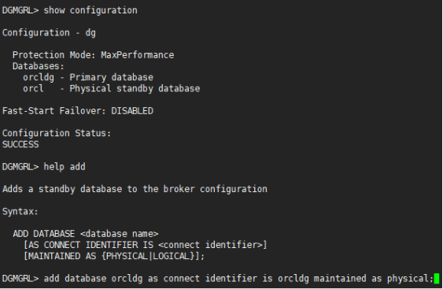Click the SUCCESS status text
The height and width of the screenshot is (289, 443).
pyautogui.click(x=20, y=145)
